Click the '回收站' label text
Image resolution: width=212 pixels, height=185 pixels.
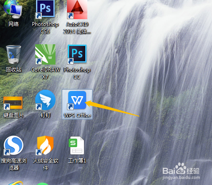tap(14, 69)
